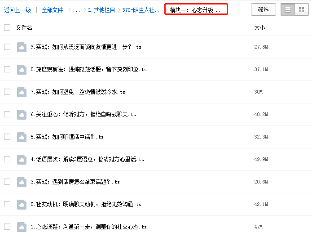Switch to grid view icon
312x237 pixels.
302,9
